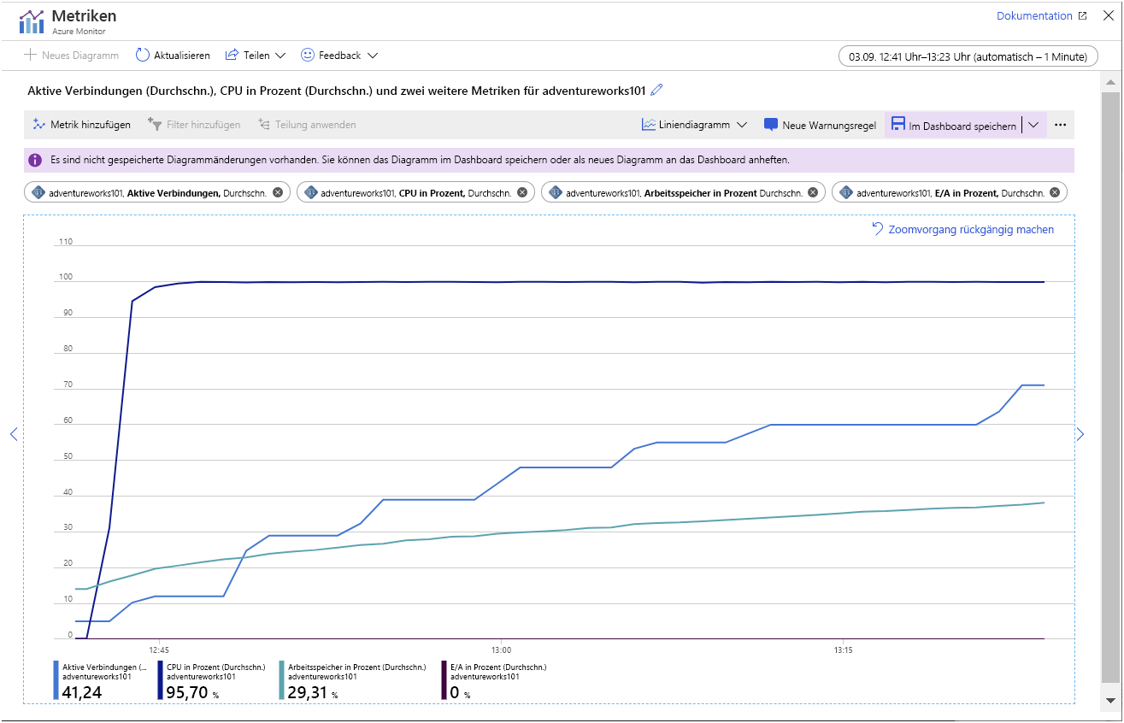The width and height of the screenshot is (1124, 723).
Task: Click the Arbeitsspeicher in Prozent legend color bar
Action: coord(282,680)
